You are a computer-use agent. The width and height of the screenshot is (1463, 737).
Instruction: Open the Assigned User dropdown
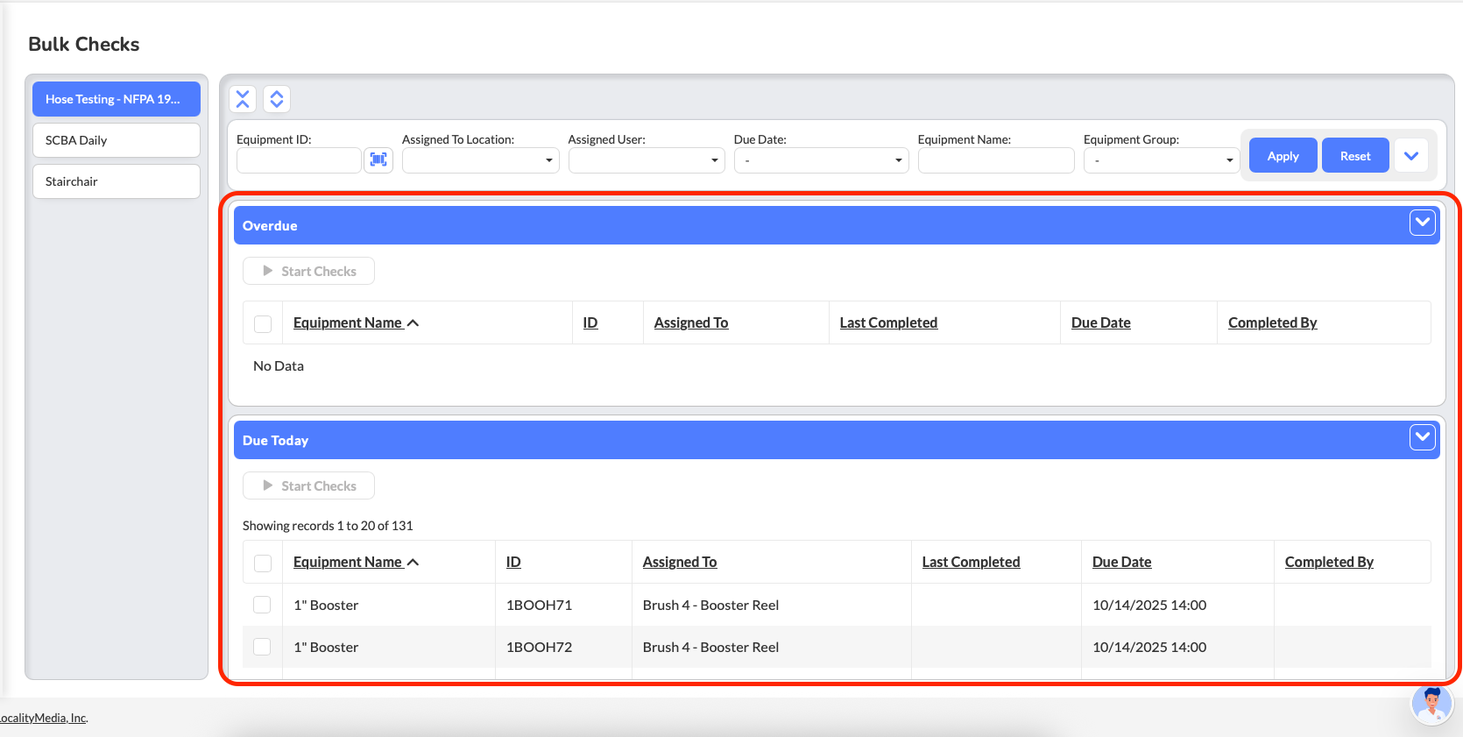[x=646, y=160]
